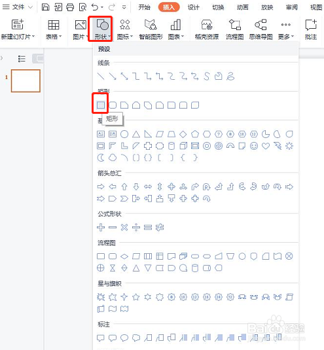Select the moon shape
This screenshot has width=324, height=350.
click(101, 158)
